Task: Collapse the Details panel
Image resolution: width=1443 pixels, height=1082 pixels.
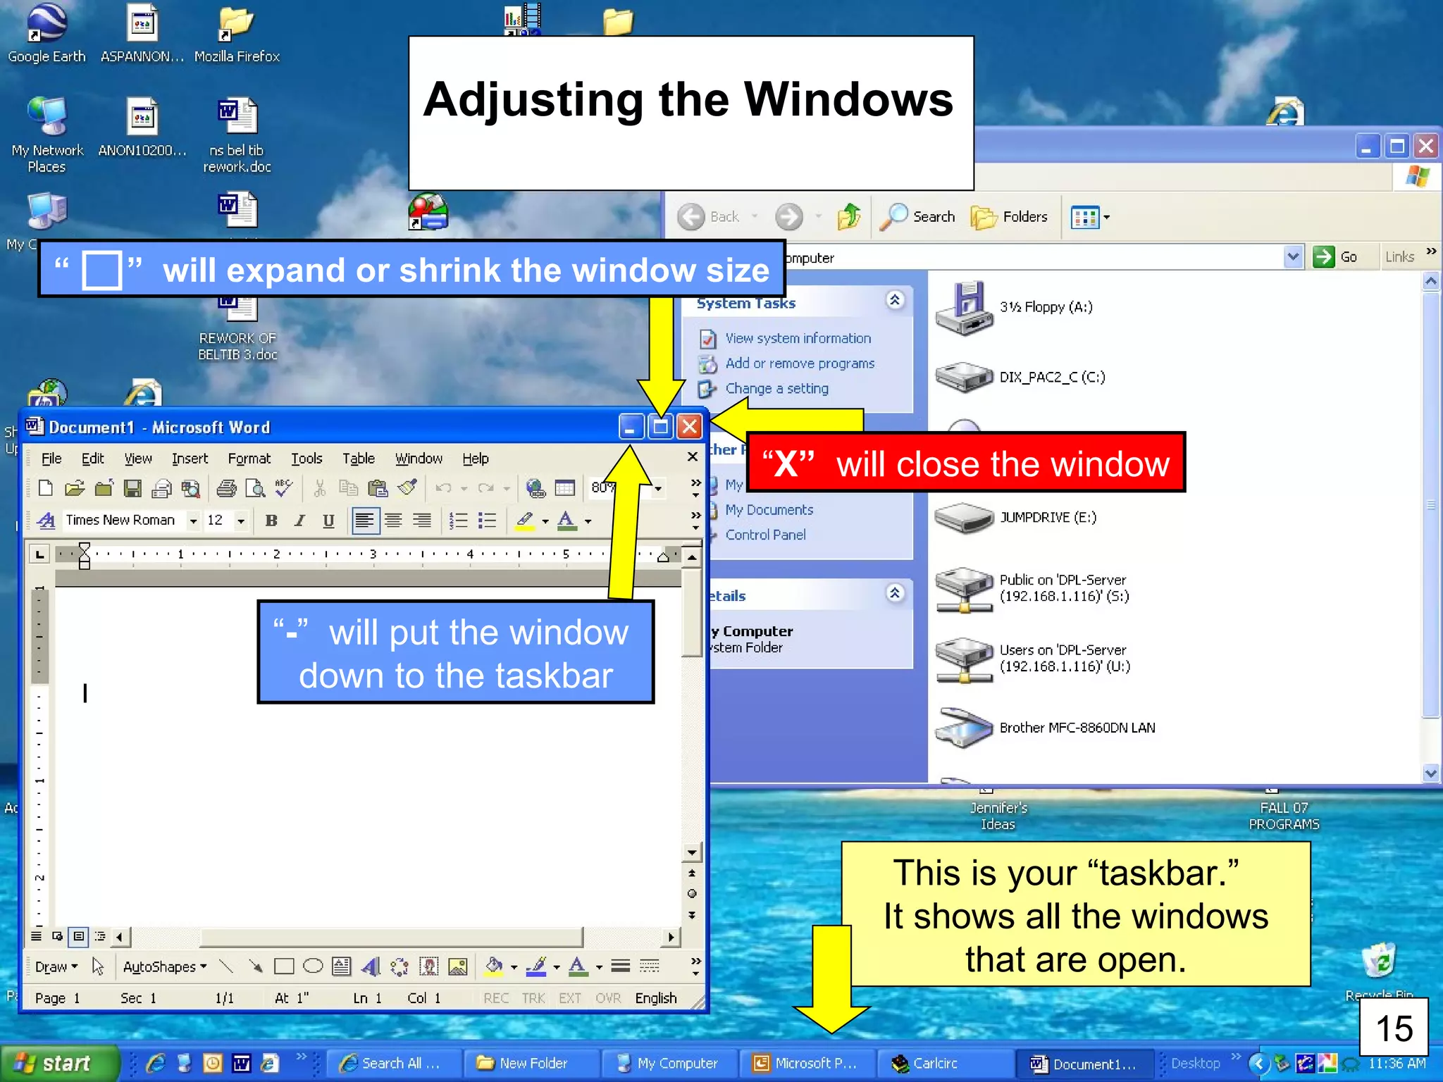Action: [x=895, y=593]
